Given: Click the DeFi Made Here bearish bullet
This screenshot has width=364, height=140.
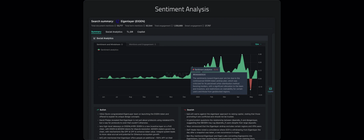Looking at the screenshot, I should [x=223, y=131].
